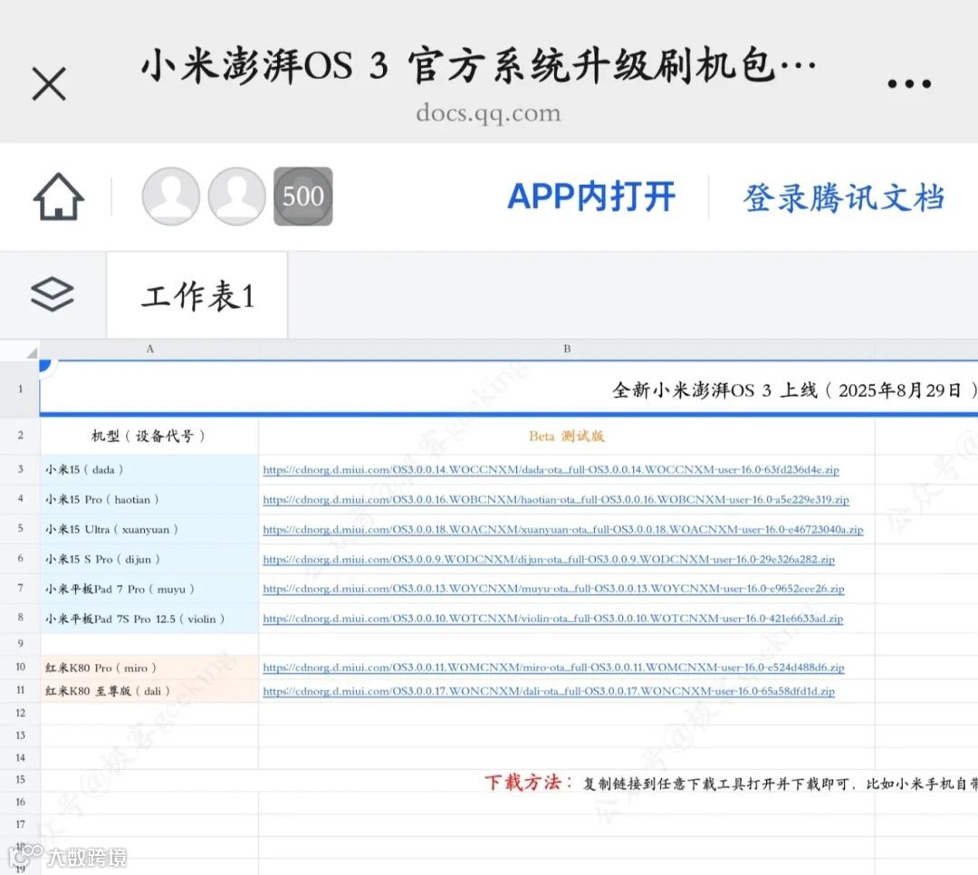The image size is (978, 875).
Task: Open the miro ota_full download link
Action: click(553, 668)
